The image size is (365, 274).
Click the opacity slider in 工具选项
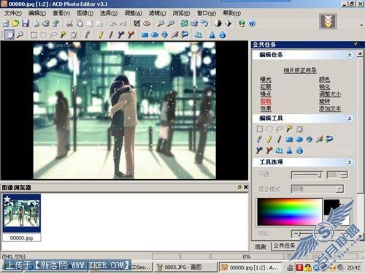point(307,175)
